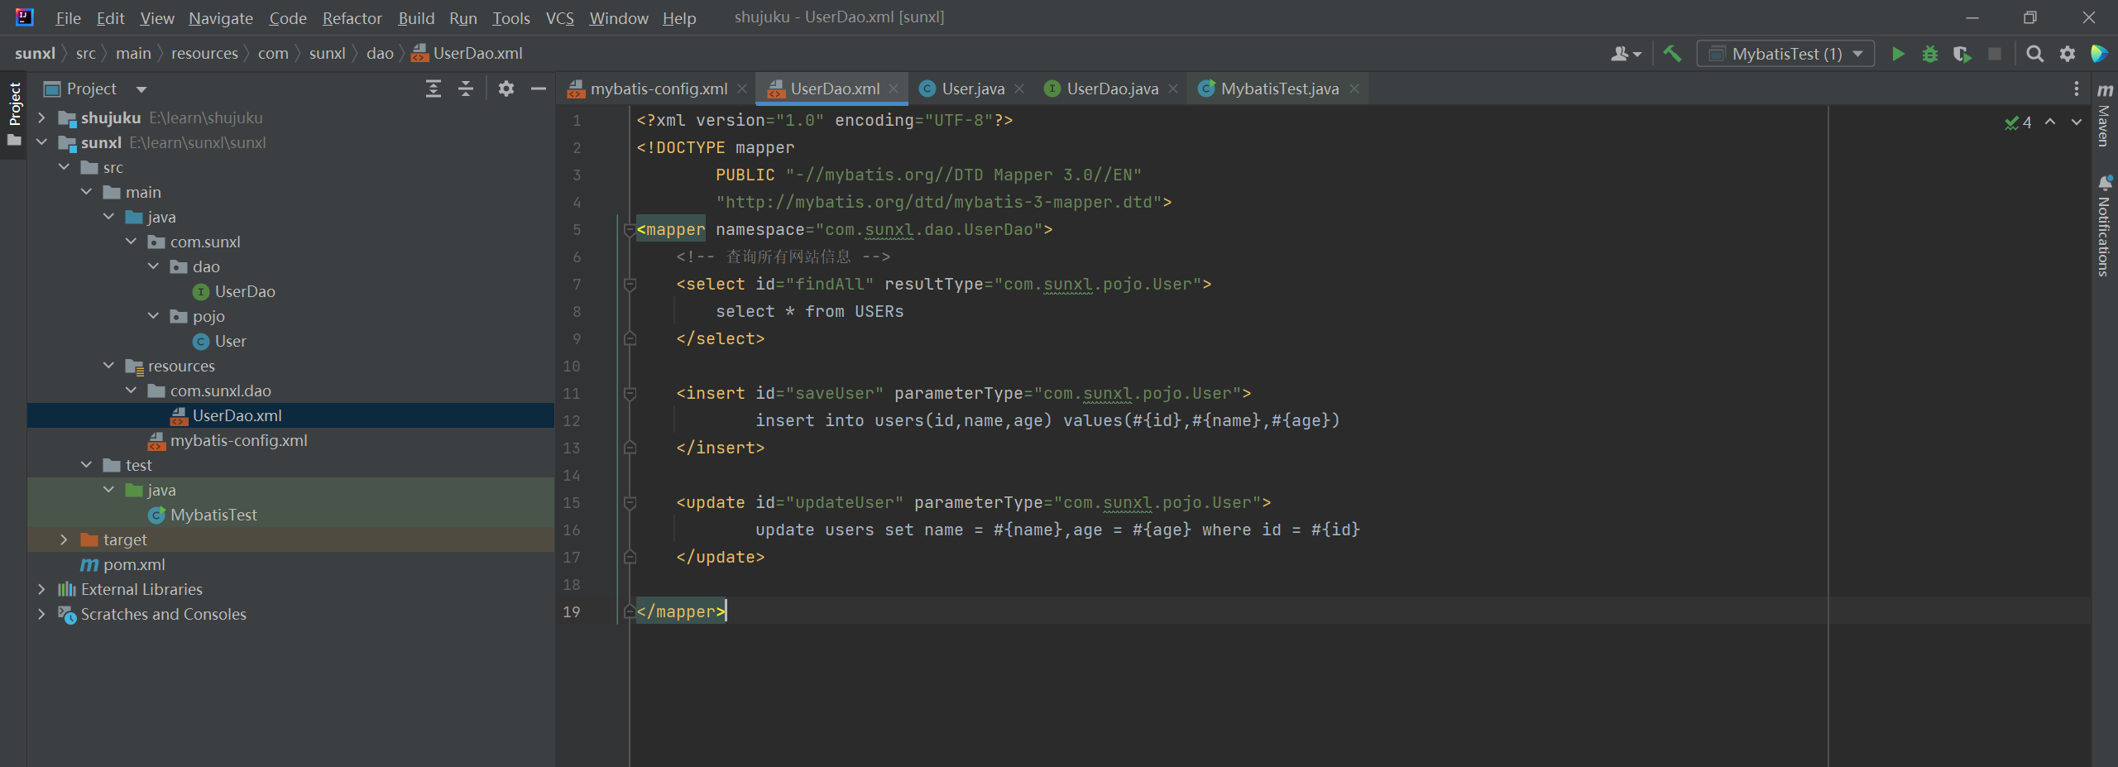This screenshot has height=767, width=2118.
Task: Click the sunxl root breadcrumb
Action: pos(35,54)
